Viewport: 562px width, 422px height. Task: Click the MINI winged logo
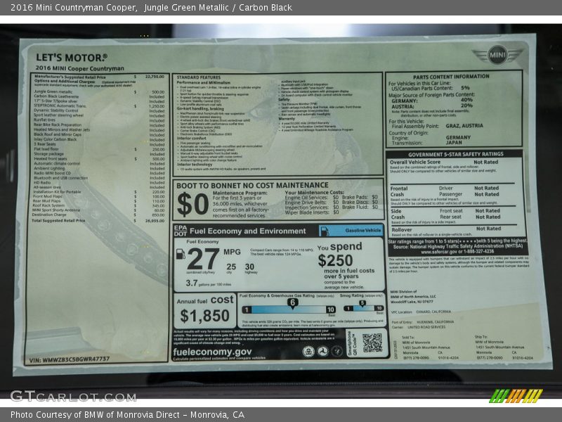(x=497, y=56)
